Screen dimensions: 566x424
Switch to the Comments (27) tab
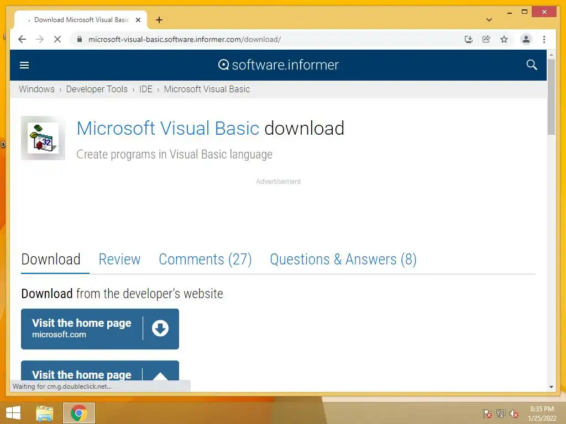[x=206, y=259]
